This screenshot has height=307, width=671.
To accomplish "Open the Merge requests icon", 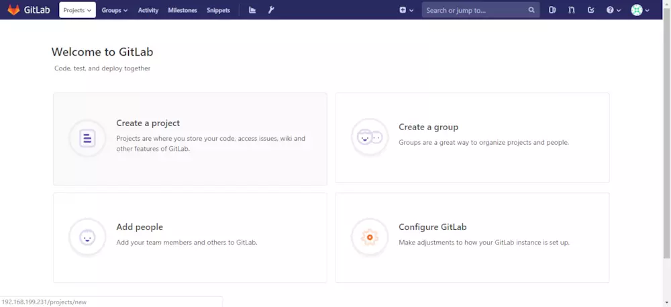I will point(572,10).
